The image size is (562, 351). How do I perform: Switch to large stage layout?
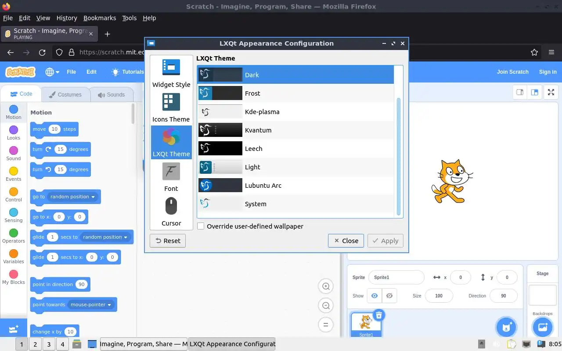click(x=534, y=92)
